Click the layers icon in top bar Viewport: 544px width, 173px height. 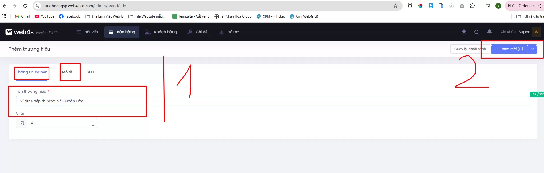[464, 32]
